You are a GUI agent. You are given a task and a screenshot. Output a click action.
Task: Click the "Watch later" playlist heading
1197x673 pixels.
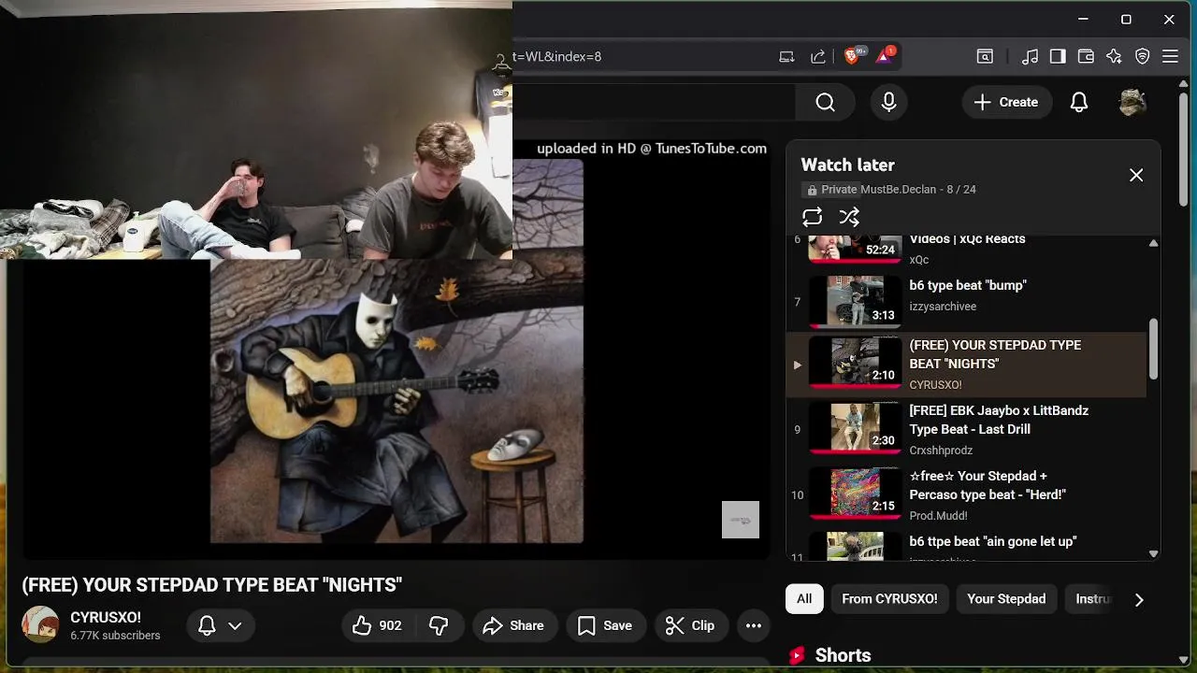point(848,165)
